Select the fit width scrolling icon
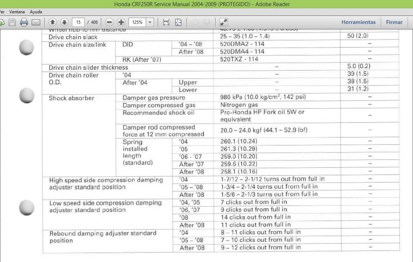The width and height of the screenshot is (413, 262). coord(166,22)
